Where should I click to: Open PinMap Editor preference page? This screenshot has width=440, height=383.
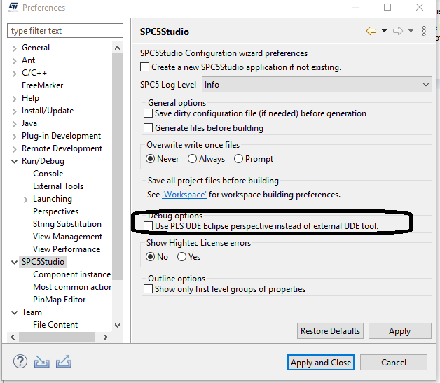(60, 300)
